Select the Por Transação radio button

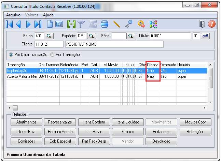pyautogui.click(x=52, y=55)
